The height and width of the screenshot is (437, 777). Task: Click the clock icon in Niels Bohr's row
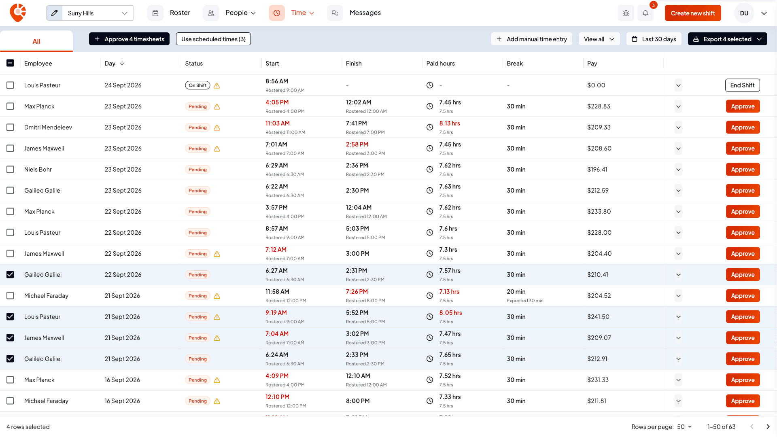430,170
